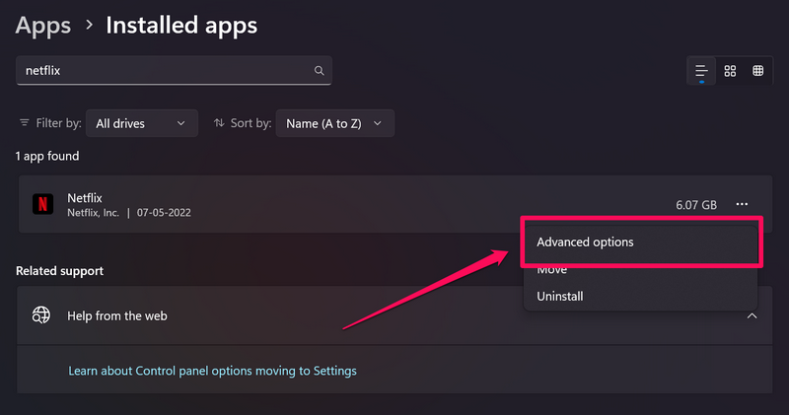Choose Advanced options from the context menu

coord(585,242)
